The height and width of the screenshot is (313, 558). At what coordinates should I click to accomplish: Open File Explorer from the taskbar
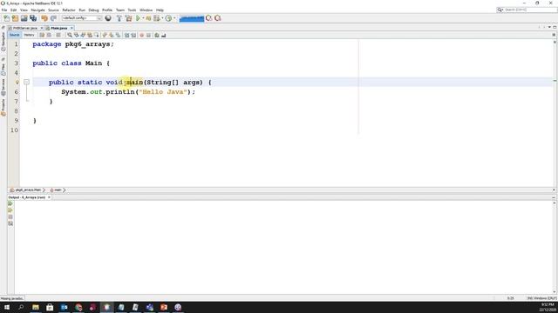click(36, 307)
